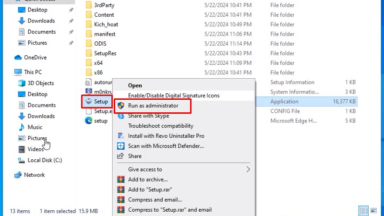Image resolution: width=384 pixels, height=216 pixels.
Task: Click the Setup application file icon
Action: point(88,101)
